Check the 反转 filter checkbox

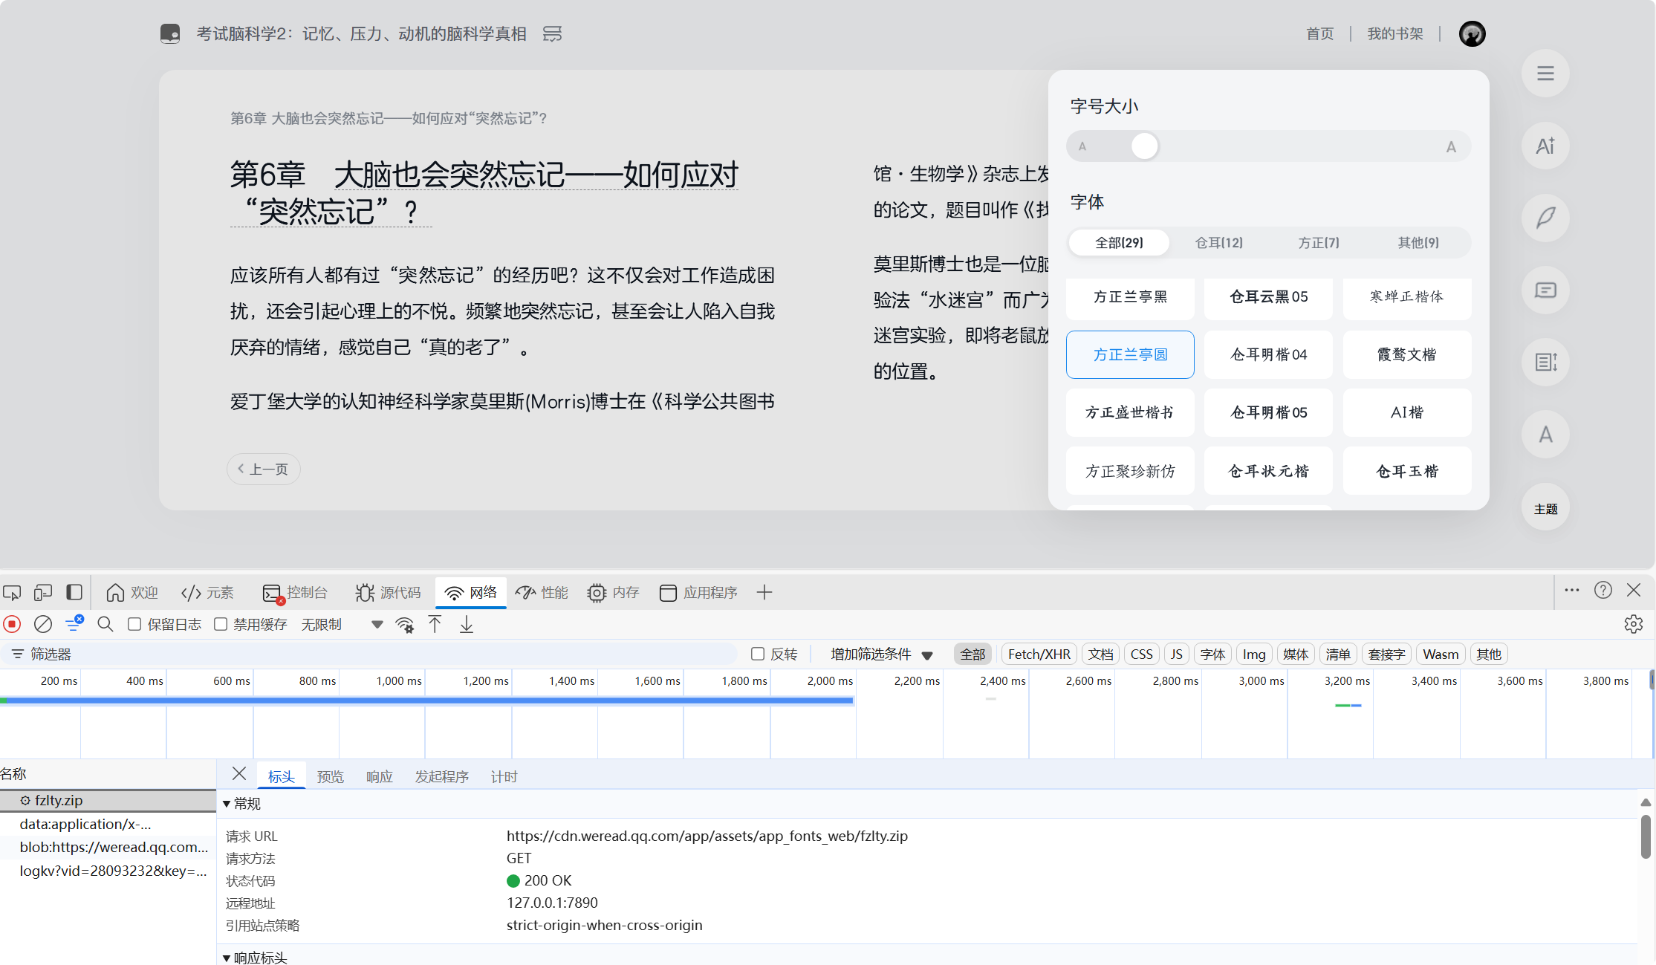coord(758,654)
